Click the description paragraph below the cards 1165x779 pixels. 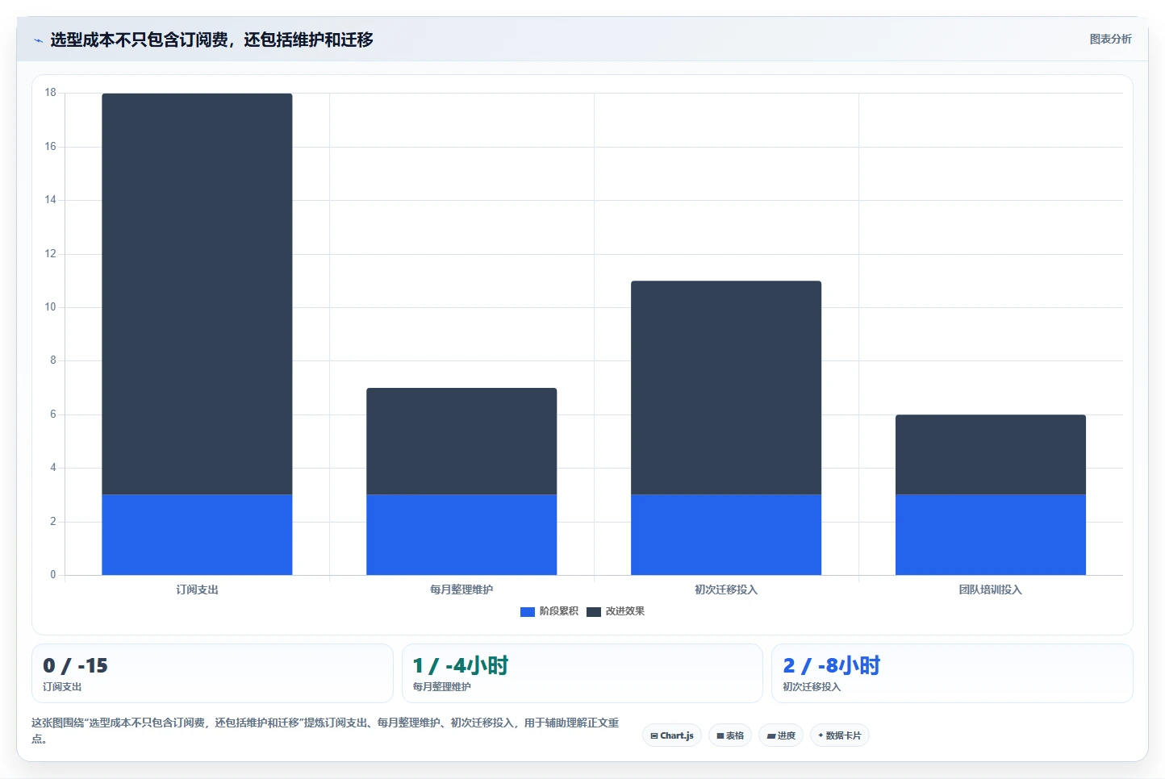(325, 730)
